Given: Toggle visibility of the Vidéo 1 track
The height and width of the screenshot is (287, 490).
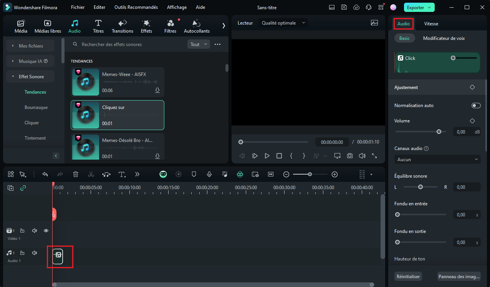Looking at the screenshot, I should pyautogui.click(x=46, y=231).
